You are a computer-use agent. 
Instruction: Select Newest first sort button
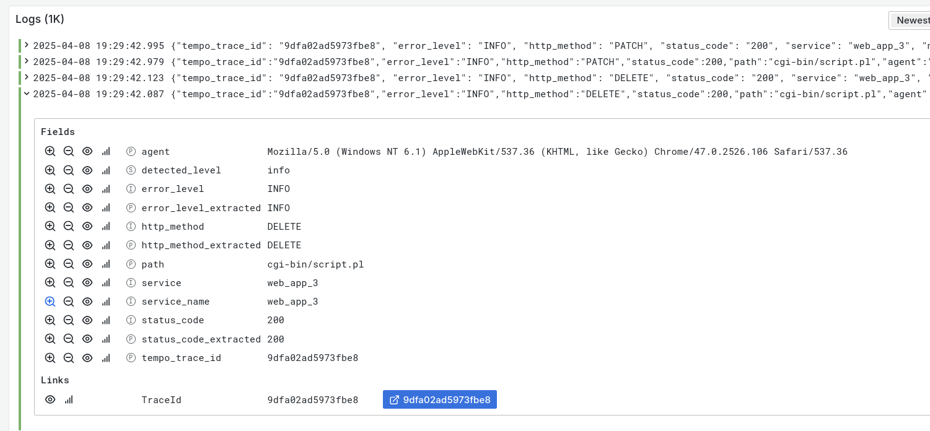tap(911, 20)
